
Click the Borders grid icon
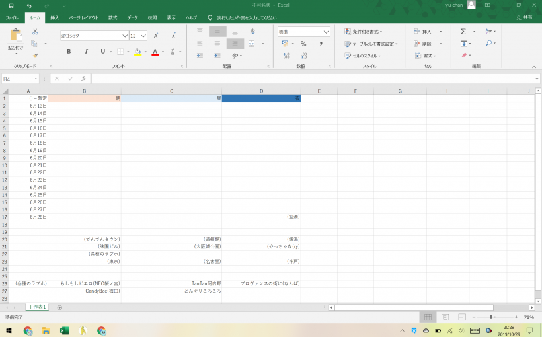coord(120,52)
